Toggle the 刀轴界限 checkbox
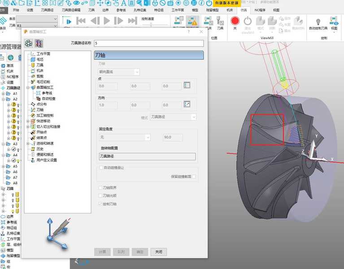The width and height of the screenshot is (344, 269). [x=100, y=188]
